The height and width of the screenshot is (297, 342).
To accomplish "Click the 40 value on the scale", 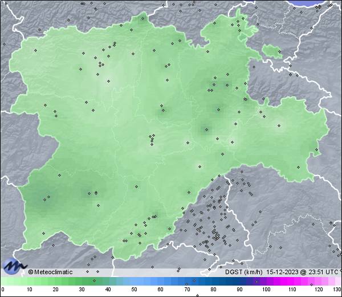I will (108, 290).
